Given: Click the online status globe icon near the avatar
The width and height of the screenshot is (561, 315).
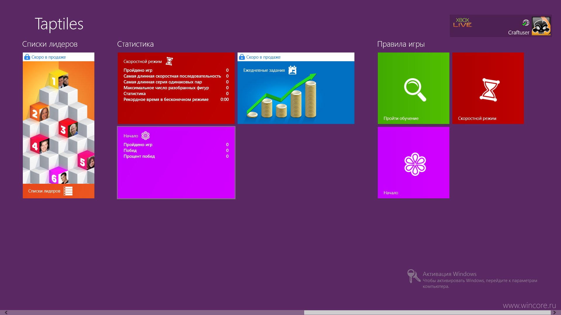Looking at the screenshot, I should (526, 22).
